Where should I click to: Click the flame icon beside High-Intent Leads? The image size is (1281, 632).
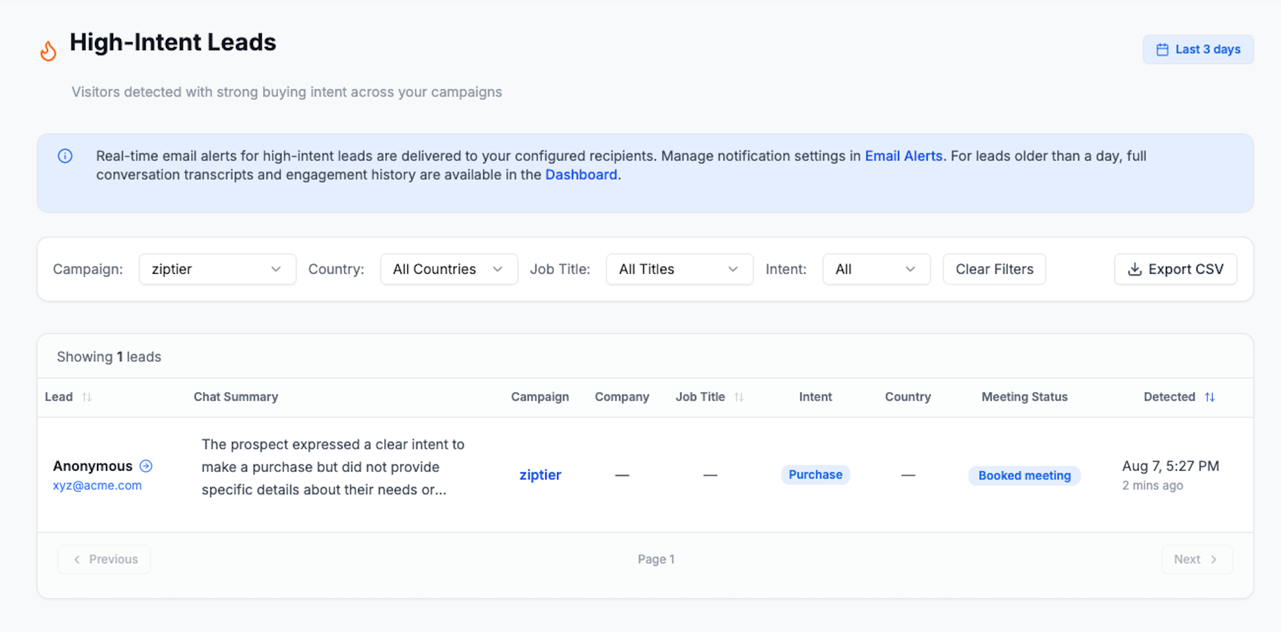tap(48, 50)
